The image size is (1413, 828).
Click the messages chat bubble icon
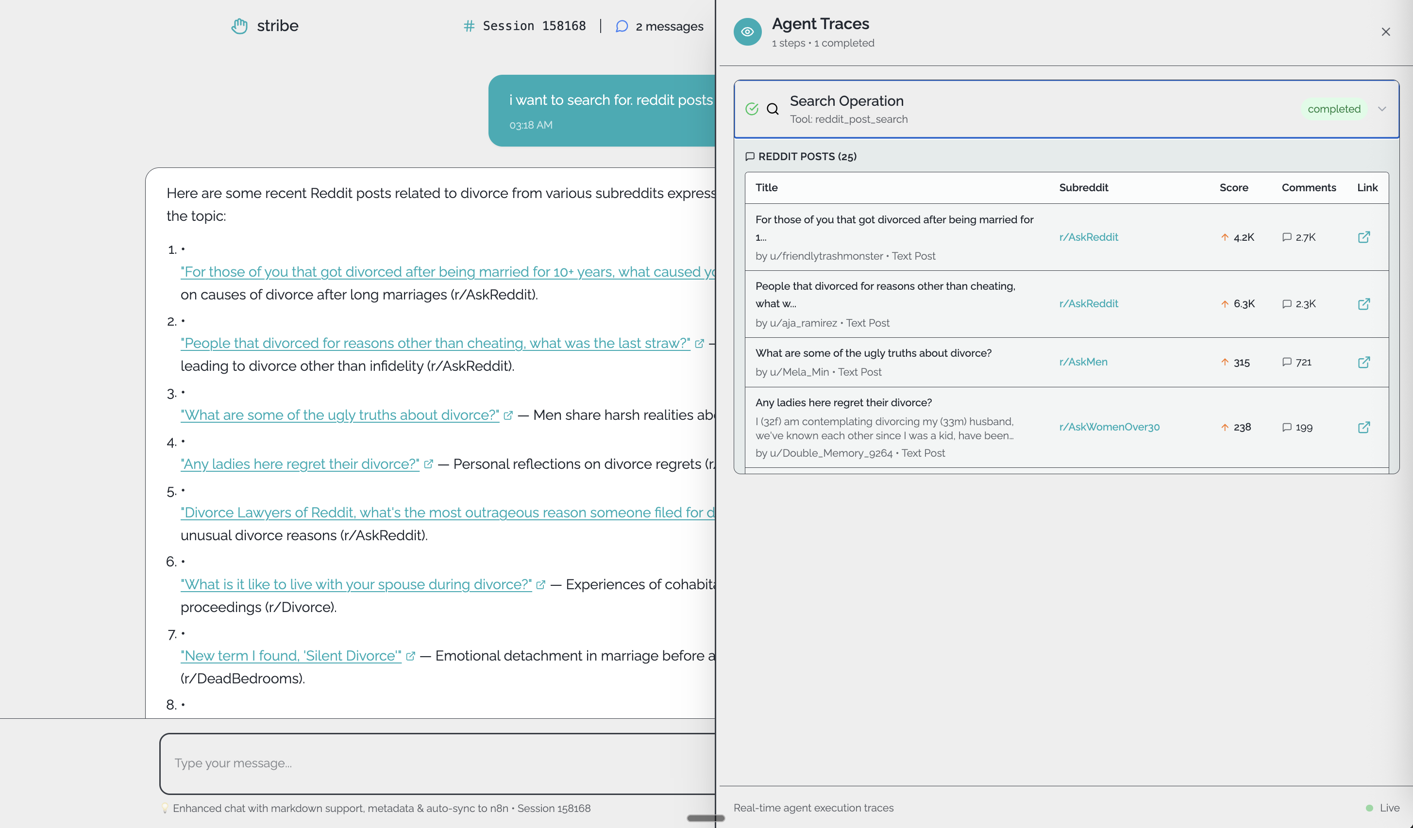click(x=621, y=26)
